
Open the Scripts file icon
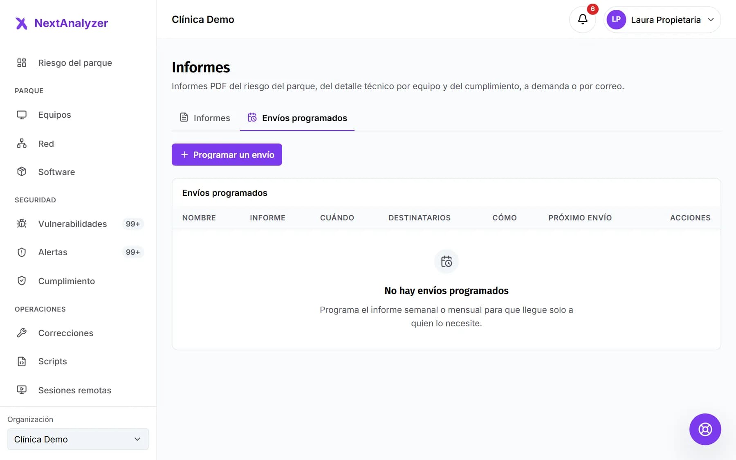[x=22, y=361]
